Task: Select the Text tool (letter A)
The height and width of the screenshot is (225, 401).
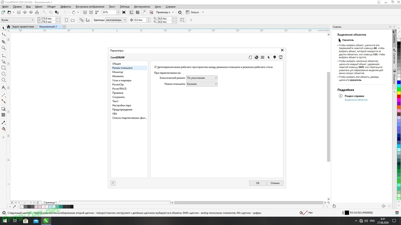Action: coord(3,87)
